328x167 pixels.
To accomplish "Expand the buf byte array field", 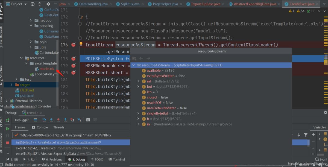I will (x=138, y=87).
